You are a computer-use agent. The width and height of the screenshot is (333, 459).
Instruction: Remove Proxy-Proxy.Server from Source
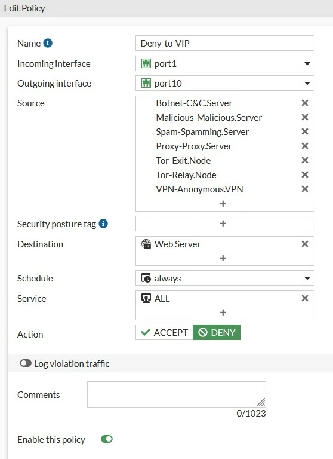304,146
